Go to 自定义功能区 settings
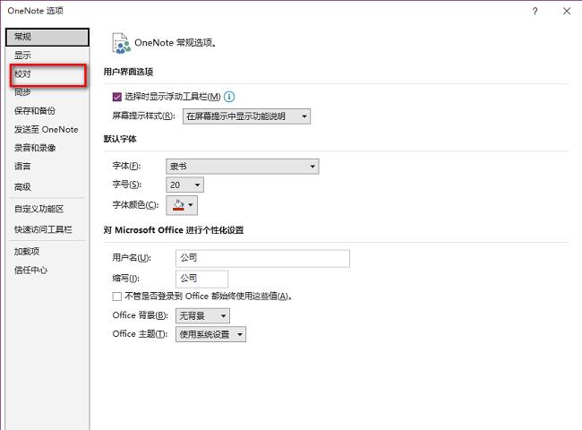582x430 pixels. tap(37, 209)
